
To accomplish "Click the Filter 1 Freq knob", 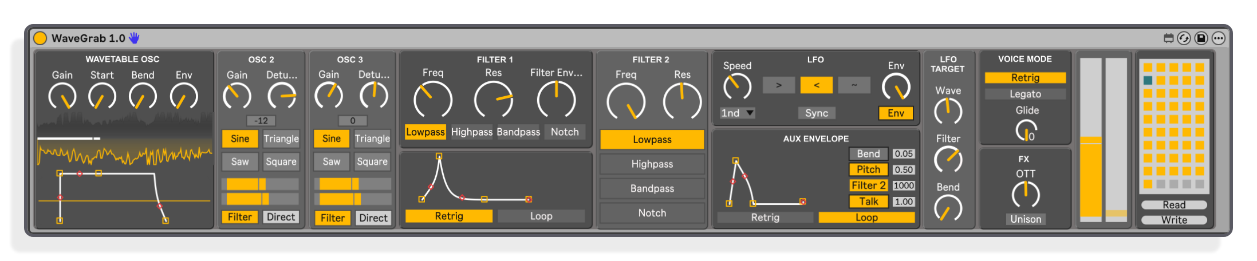I will pyautogui.click(x=433, y=100).
